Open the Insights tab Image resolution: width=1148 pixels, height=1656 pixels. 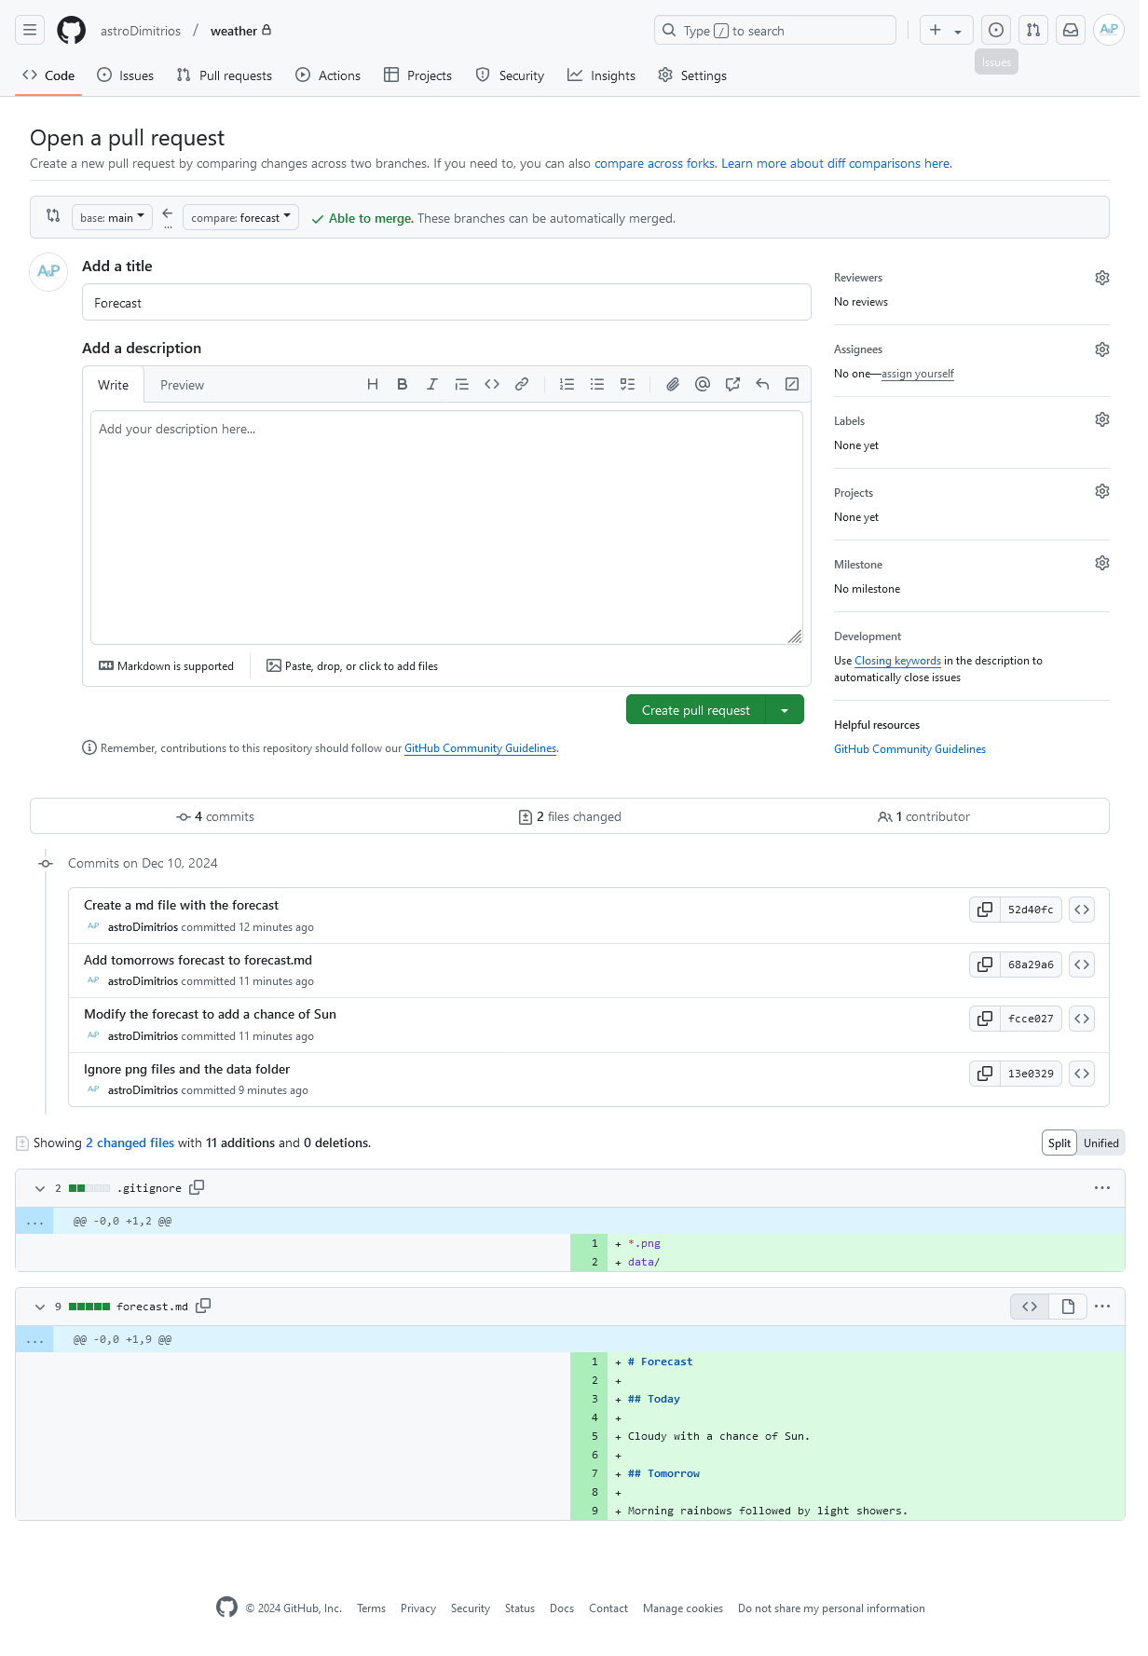pos(602,75)
